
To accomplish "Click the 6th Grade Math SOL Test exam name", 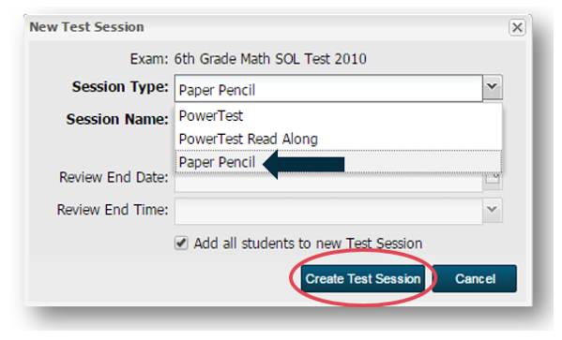I will click(x=270, y=59).
